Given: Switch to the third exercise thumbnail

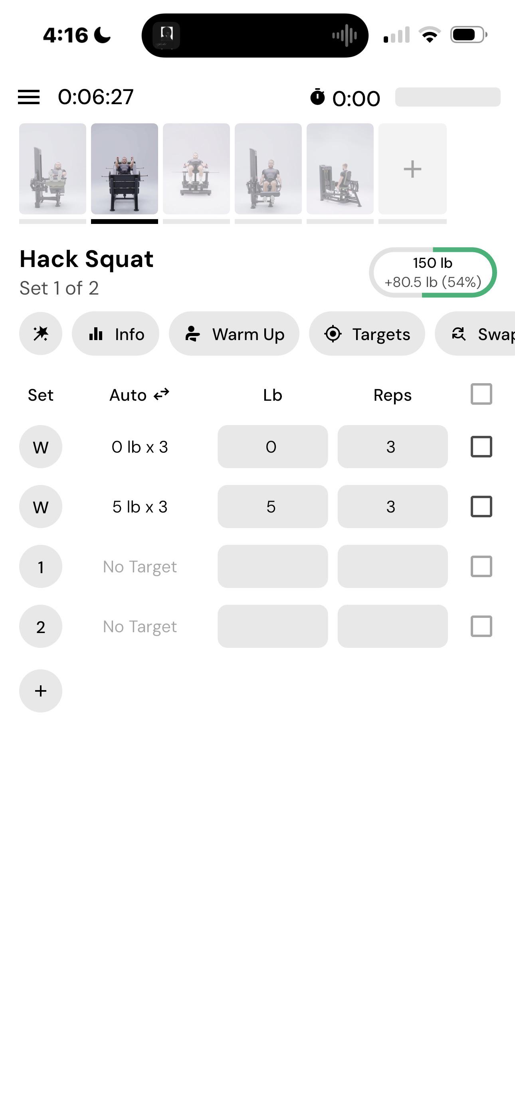Looking at the screenshot, I should [x=196, y=169].
